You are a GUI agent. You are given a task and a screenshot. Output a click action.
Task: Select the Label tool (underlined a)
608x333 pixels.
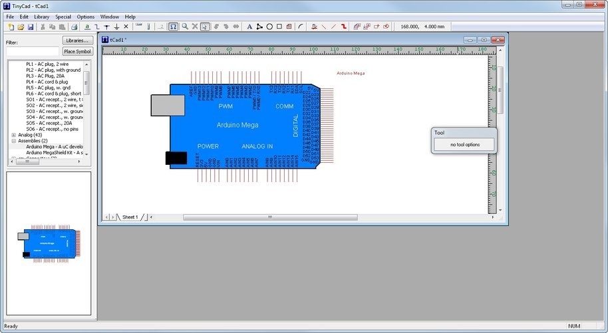(87, 27)
